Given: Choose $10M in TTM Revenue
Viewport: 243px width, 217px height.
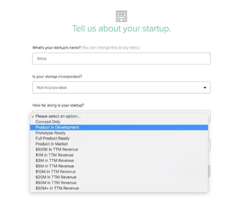Looking at the screenshot, I should click(119, 172).
